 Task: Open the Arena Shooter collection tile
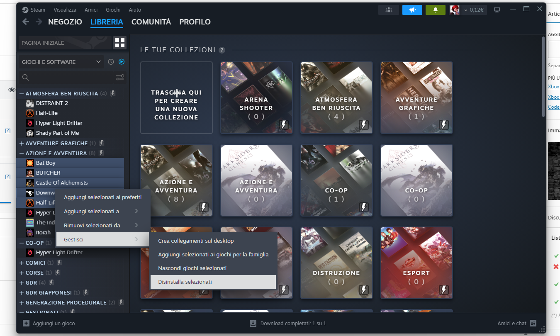coord(256,98)
